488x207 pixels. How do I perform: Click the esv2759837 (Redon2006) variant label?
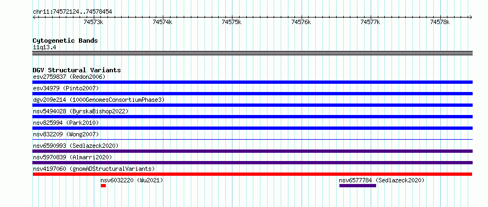tap(69, 77)
